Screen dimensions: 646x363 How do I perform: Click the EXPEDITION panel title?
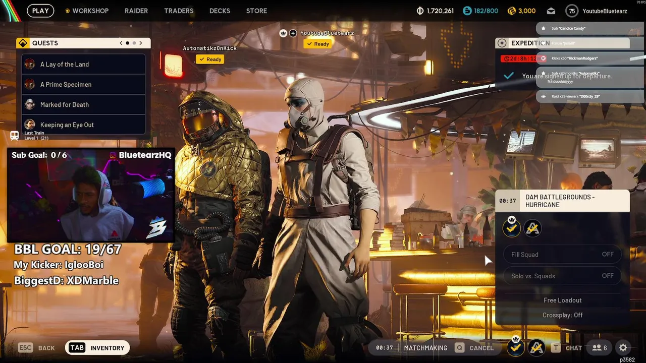tap(530, 43)
